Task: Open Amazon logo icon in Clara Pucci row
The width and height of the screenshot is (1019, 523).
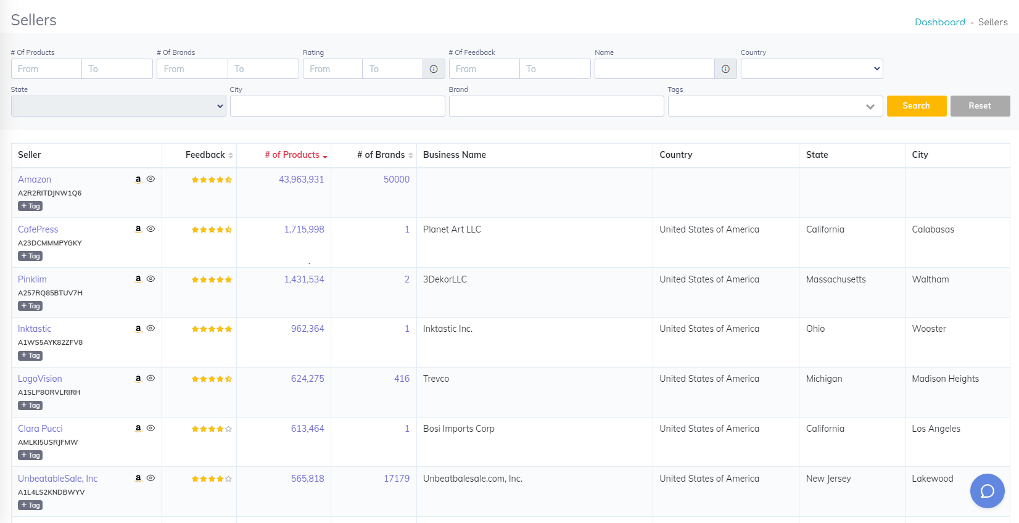Action: click(x=138, y=429)
